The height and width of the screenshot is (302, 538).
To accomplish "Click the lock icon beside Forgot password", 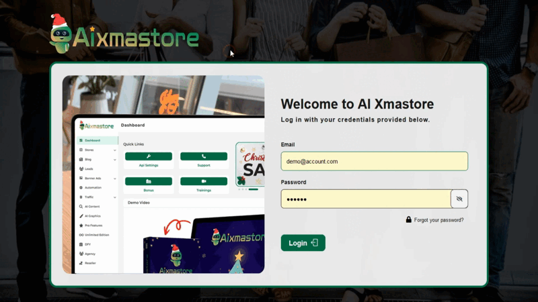I will pyautogui.click(x=408, y=219).
